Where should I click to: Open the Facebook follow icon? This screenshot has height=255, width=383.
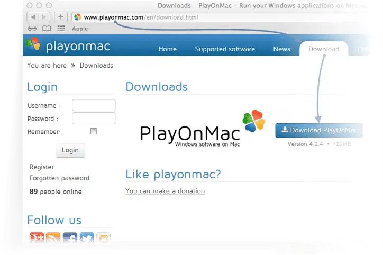pyautogui.click(x=70, y=238)
